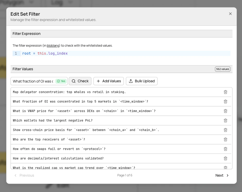Remove "Who are the top receivers" row with trash icon

point(226,139)
